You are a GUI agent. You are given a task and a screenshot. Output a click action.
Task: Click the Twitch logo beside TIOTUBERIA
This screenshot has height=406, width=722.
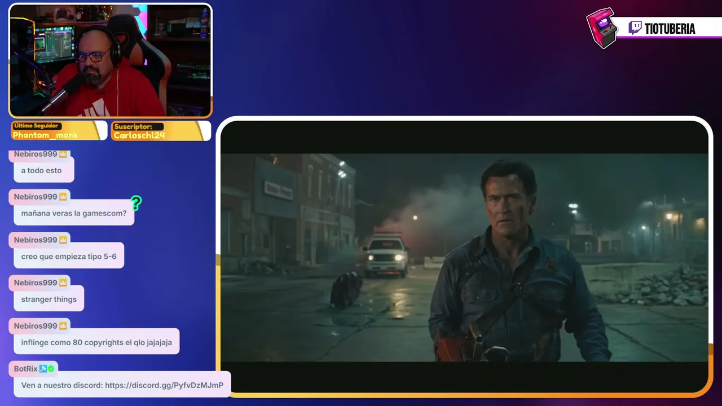(635, 28)
